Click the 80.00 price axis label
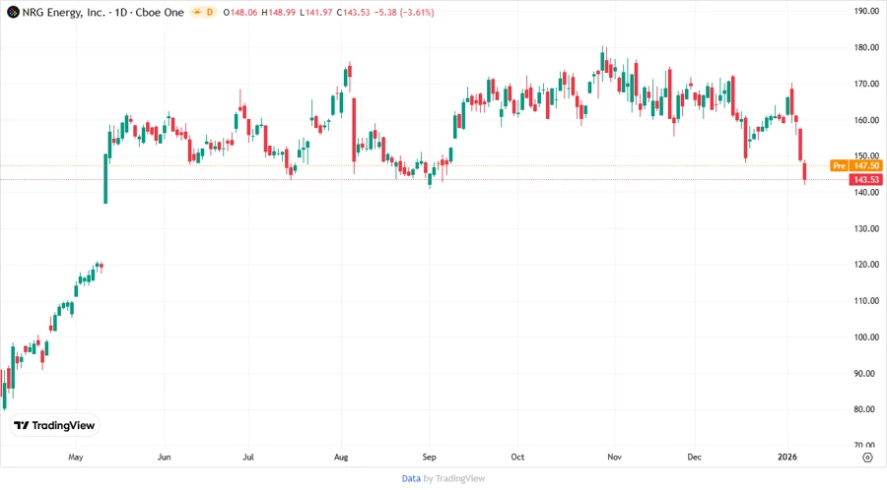This screenshot has height=490, width=887. point(866,409)
